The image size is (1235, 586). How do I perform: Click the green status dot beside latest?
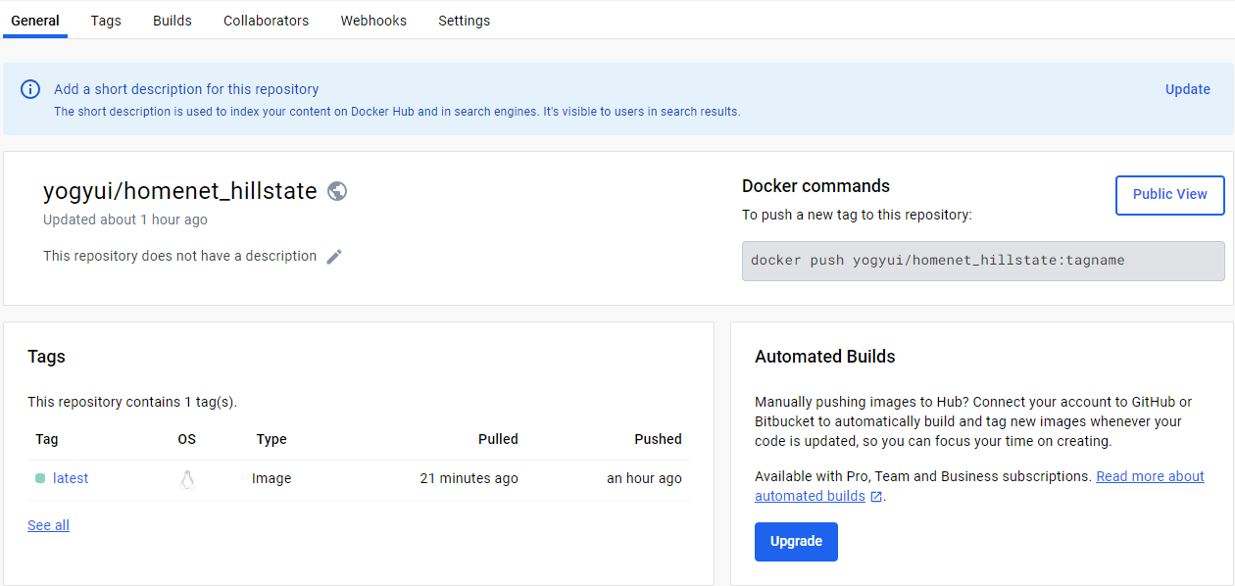pos(40,478)
